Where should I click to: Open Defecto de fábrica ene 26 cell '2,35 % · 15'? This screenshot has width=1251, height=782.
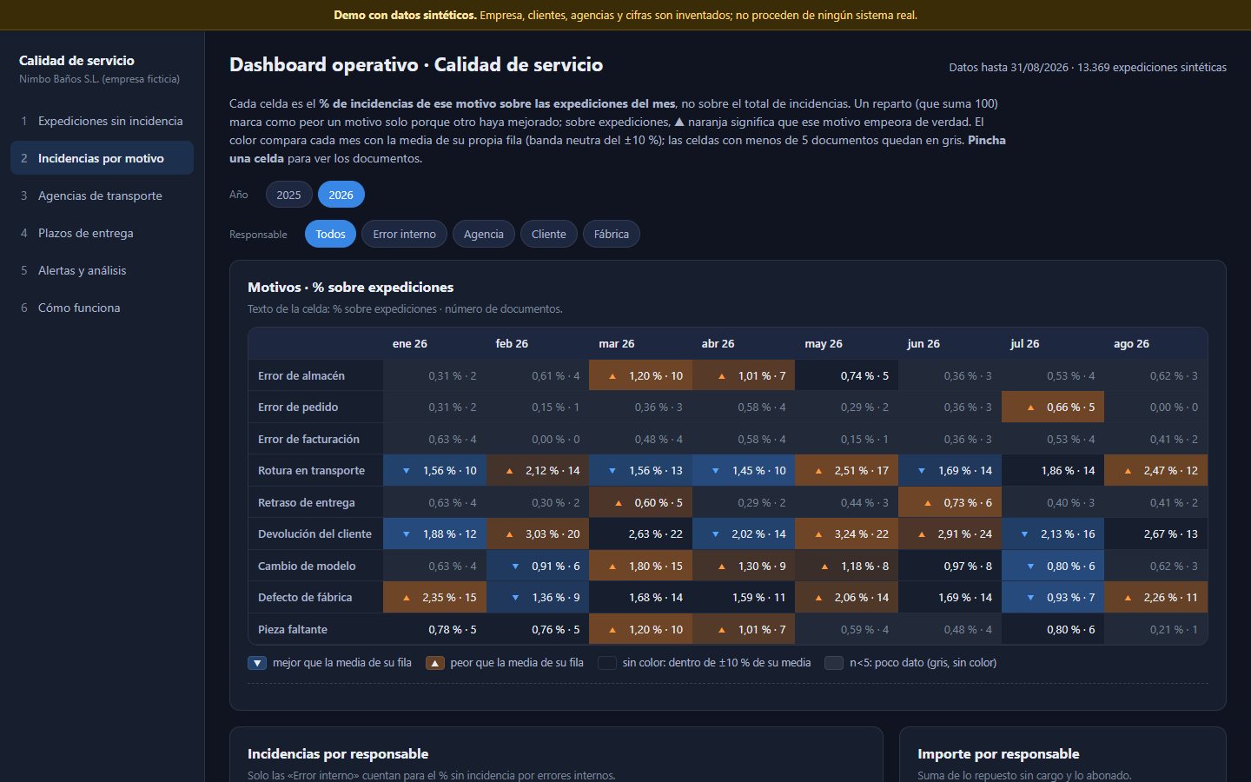pos(434,597)
